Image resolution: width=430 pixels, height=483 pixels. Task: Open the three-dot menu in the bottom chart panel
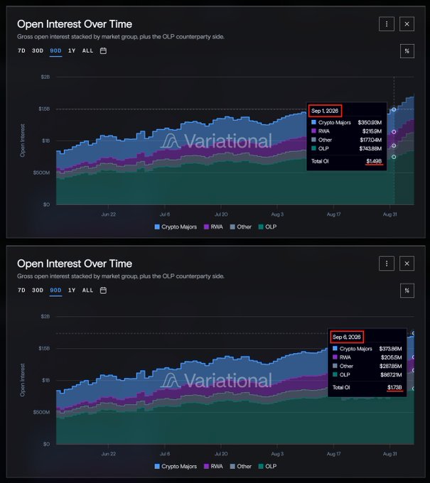click(x=387, y=264)
